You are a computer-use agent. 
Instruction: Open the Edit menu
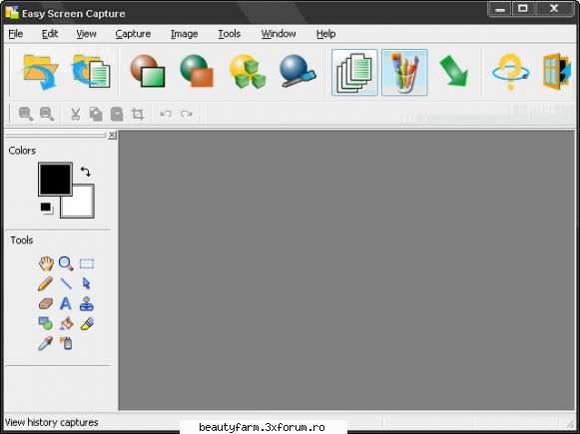pyautogui.click(x=50, y=34)
